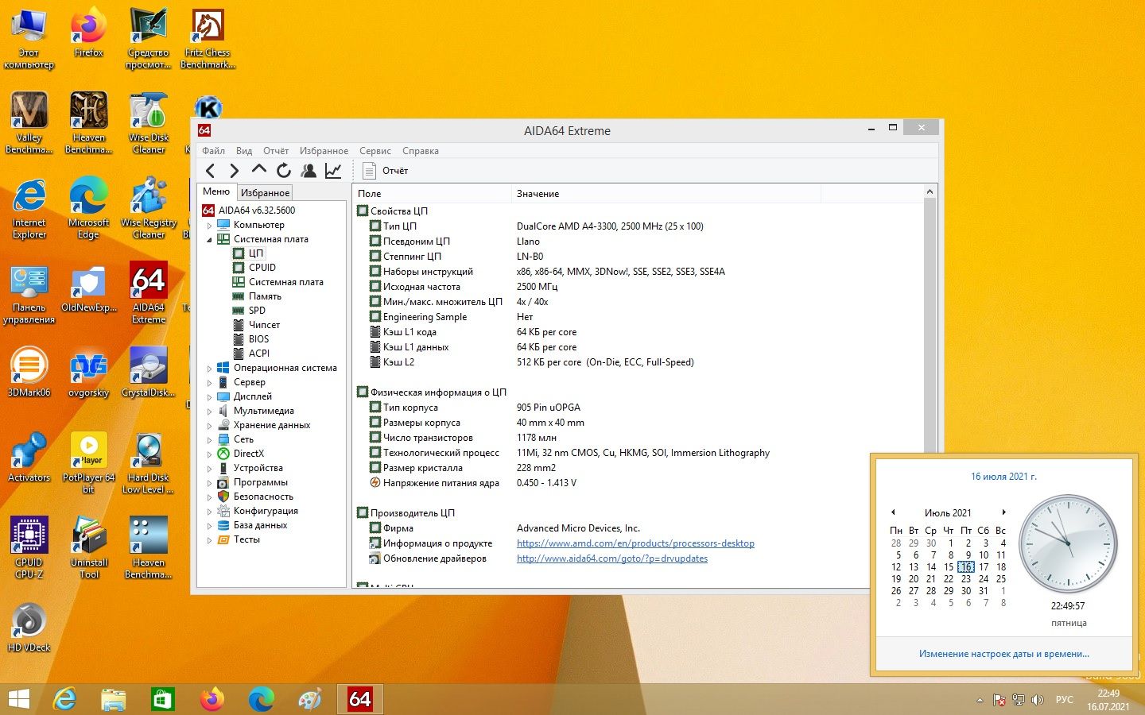Go up one level with Up arrow icon
The width and height of the screenshot is (1145, 715).
[258, 170]
